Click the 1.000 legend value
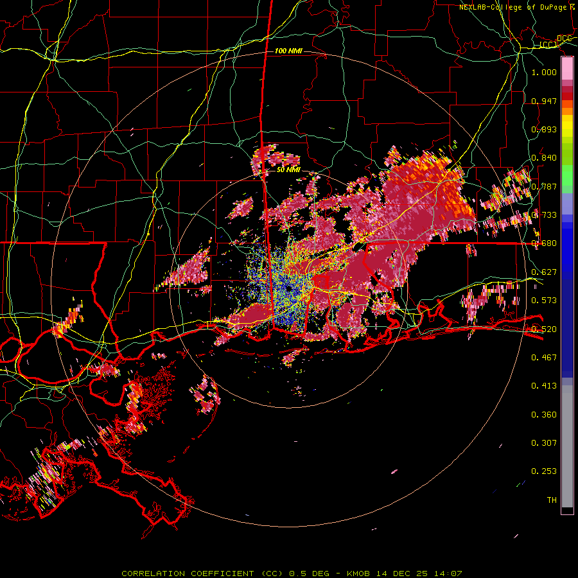 point(544,72)
